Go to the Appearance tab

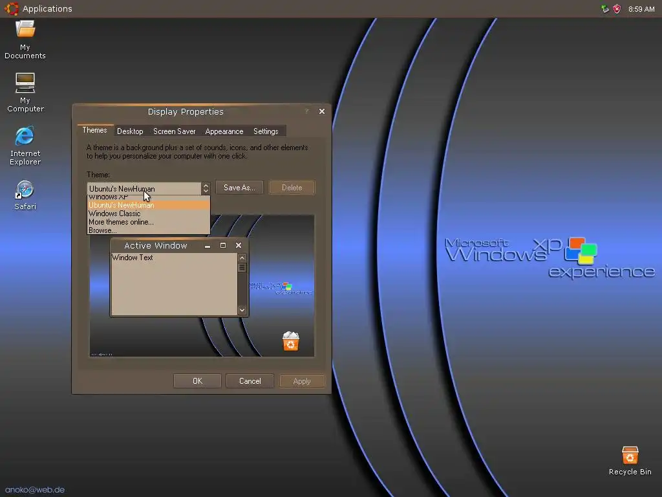(224, 131)
